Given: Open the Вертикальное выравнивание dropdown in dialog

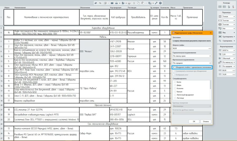Looking at the screenshot, I should [192, 63].
